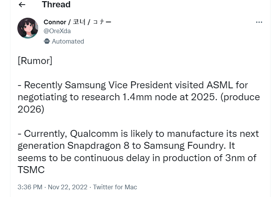This screenshot has height=197, width=279.
Task: Click the Nov 22, 2022 date
Action: pyautogui.click(x=67, y=187)
